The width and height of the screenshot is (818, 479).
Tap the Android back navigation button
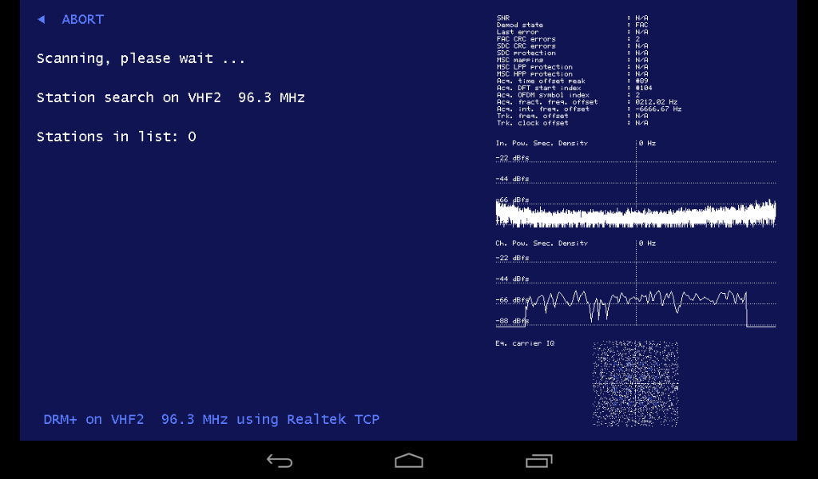[280, 461]
